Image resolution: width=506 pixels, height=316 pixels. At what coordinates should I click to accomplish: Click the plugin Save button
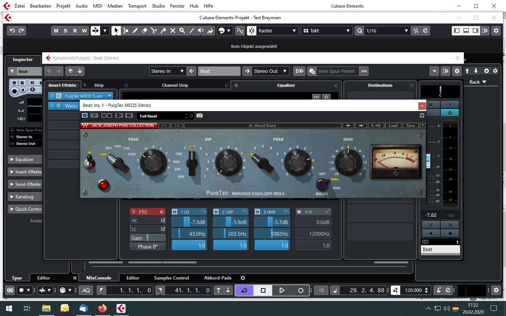click(410, 125)
